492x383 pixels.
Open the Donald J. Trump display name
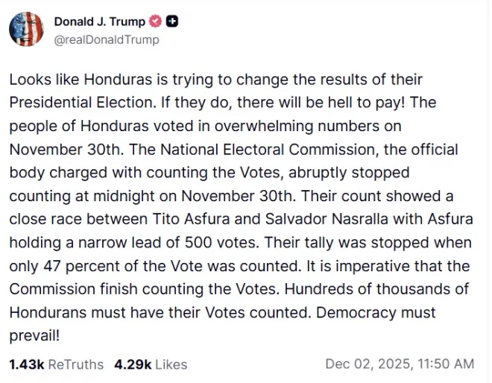[100, 22]
